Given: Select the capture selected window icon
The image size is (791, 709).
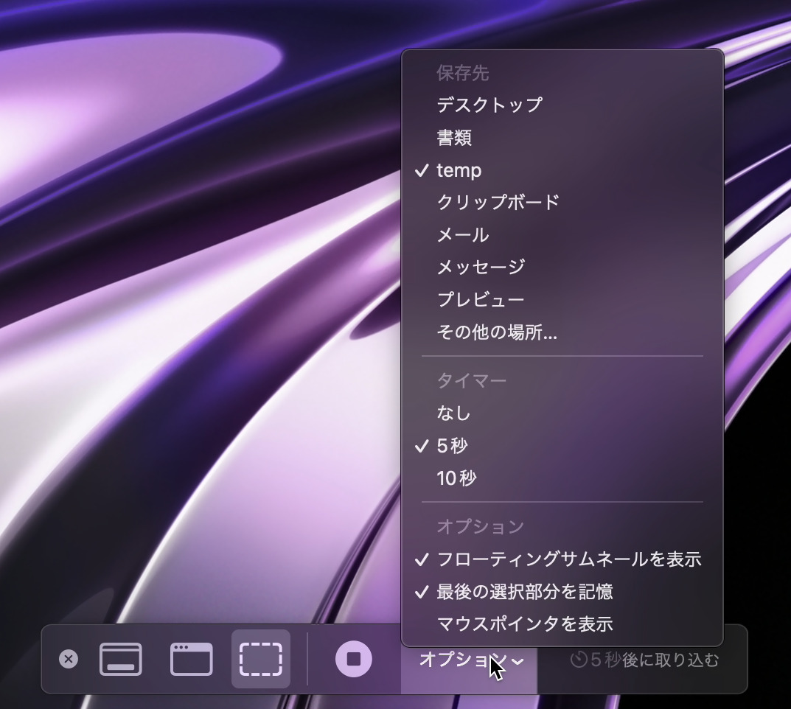Looking at the screenshot, I should [190, 660].
